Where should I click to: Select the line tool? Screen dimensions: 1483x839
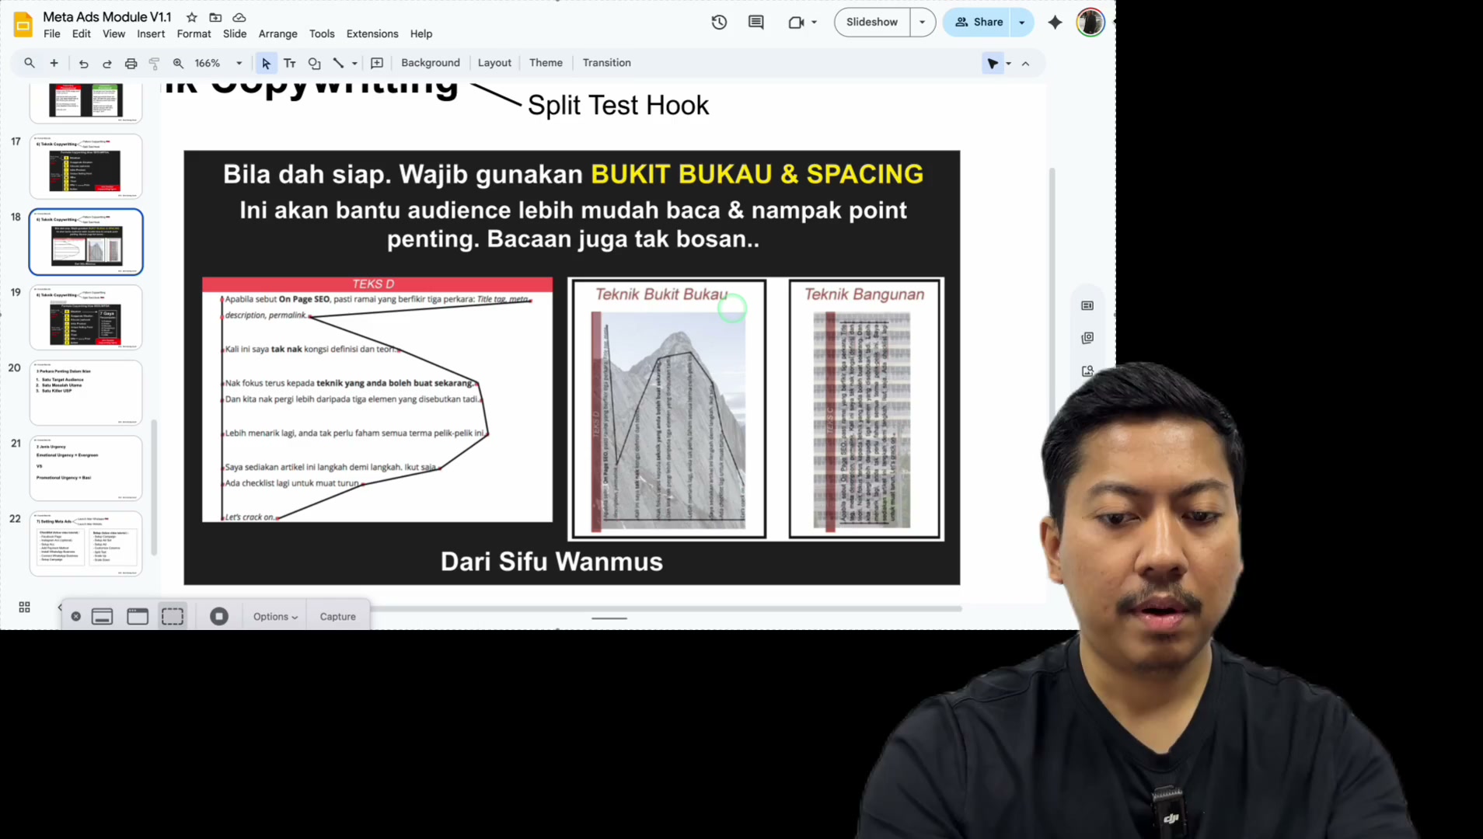(338, 63)
